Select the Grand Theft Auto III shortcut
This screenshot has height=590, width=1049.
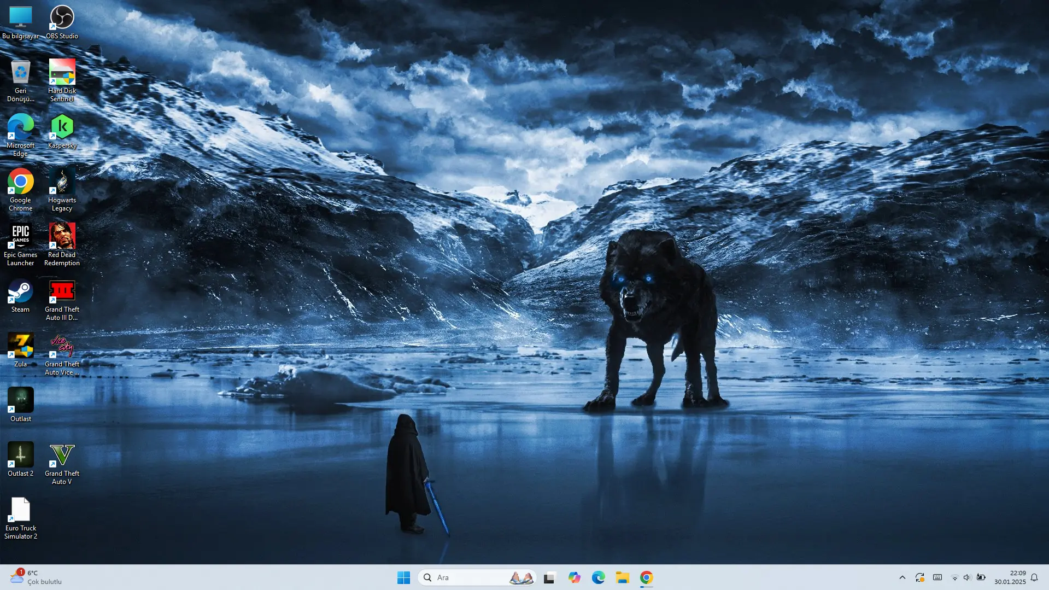(x=62, y=300)
